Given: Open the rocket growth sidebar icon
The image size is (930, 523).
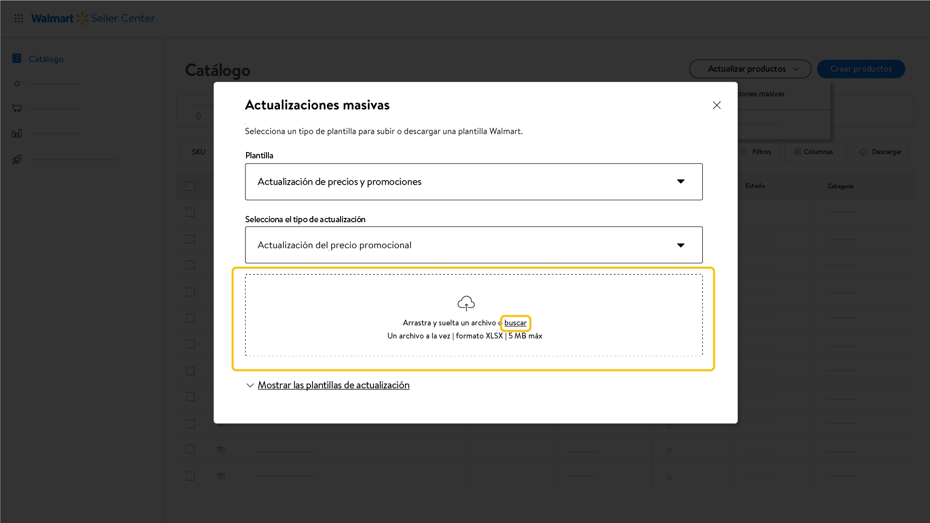Looking at the screenshot, I should pos(17,159).
